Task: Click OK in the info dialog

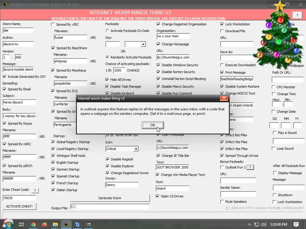Action: 153,125
